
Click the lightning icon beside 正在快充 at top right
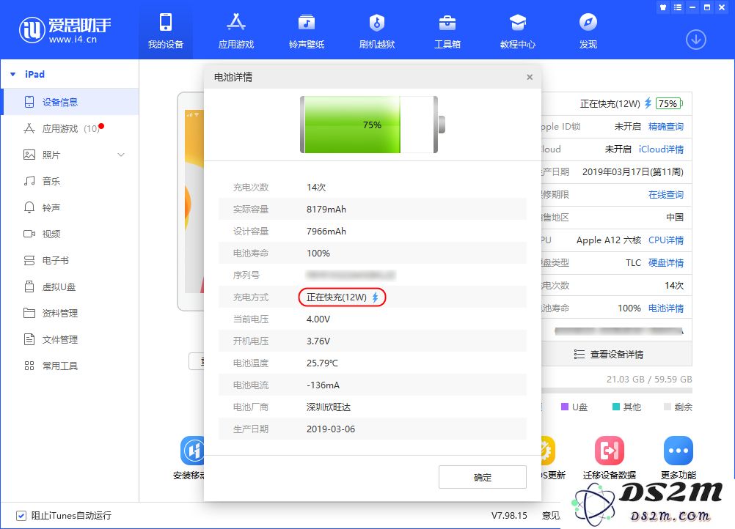click(x=648, y=103)
